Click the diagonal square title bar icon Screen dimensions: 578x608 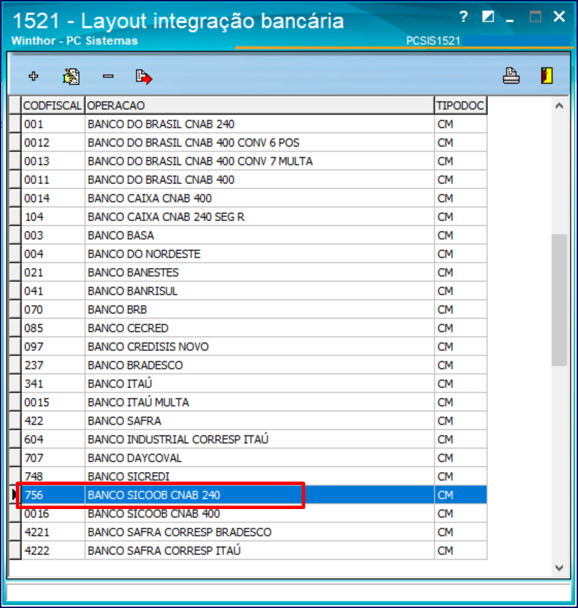[488, 16]
